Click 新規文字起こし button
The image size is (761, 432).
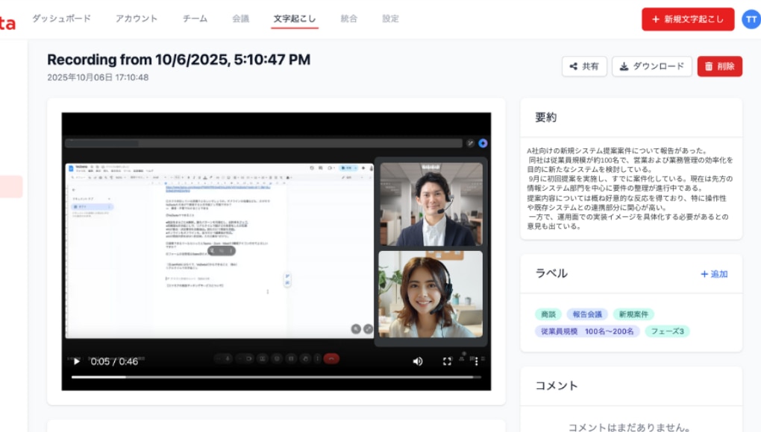coord(687,19)
